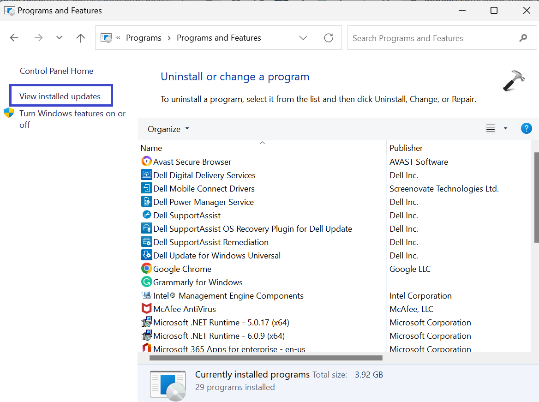Open the view options dropdown arrow
This screenshot has height=402, width=539.
(505, 129)
